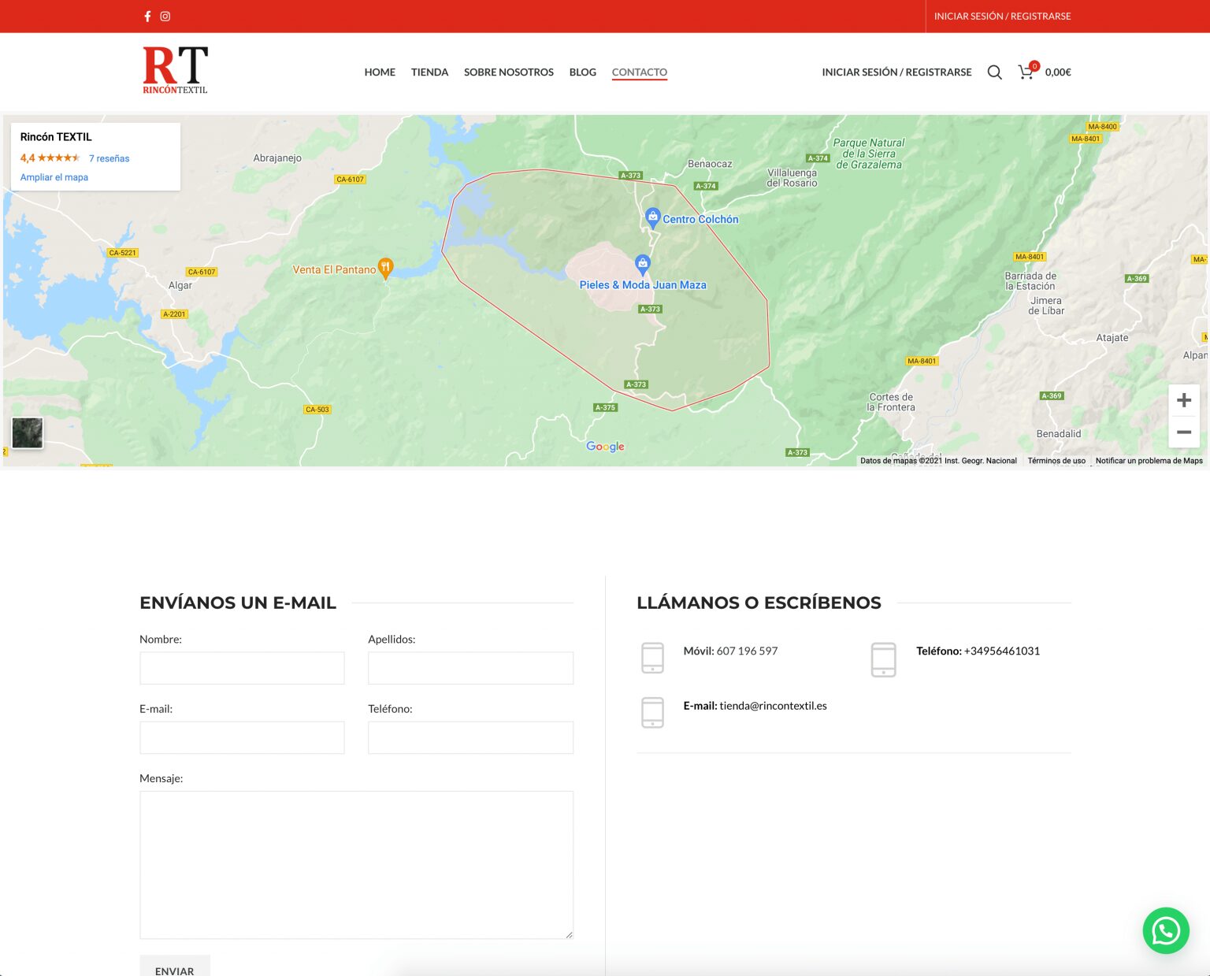Click the Pieles & Moda Juan Maza marker

point(643,263)
